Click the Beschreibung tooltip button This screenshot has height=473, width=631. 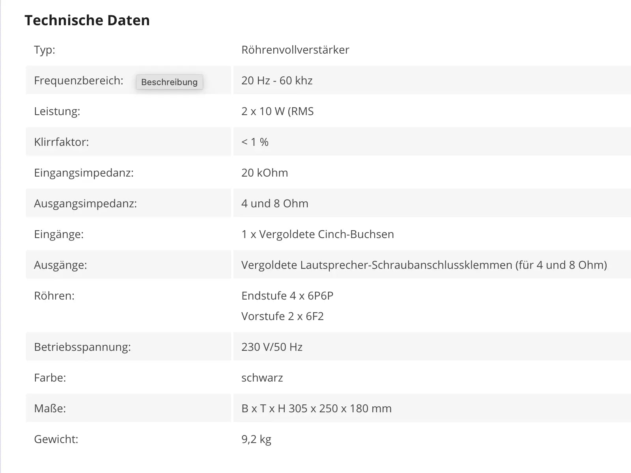[x=170, y=82]
